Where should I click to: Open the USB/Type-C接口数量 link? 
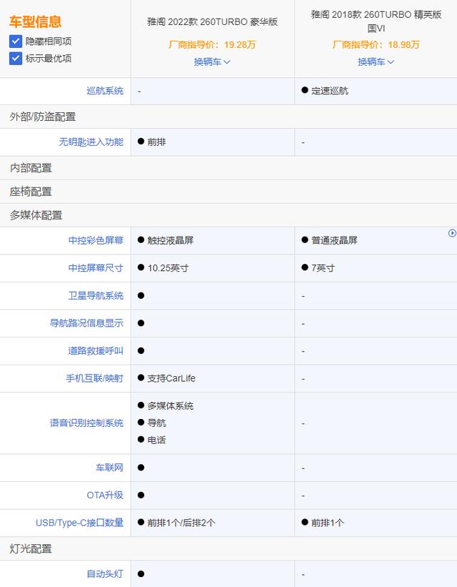pyautogui.click(x=80, y=523)
